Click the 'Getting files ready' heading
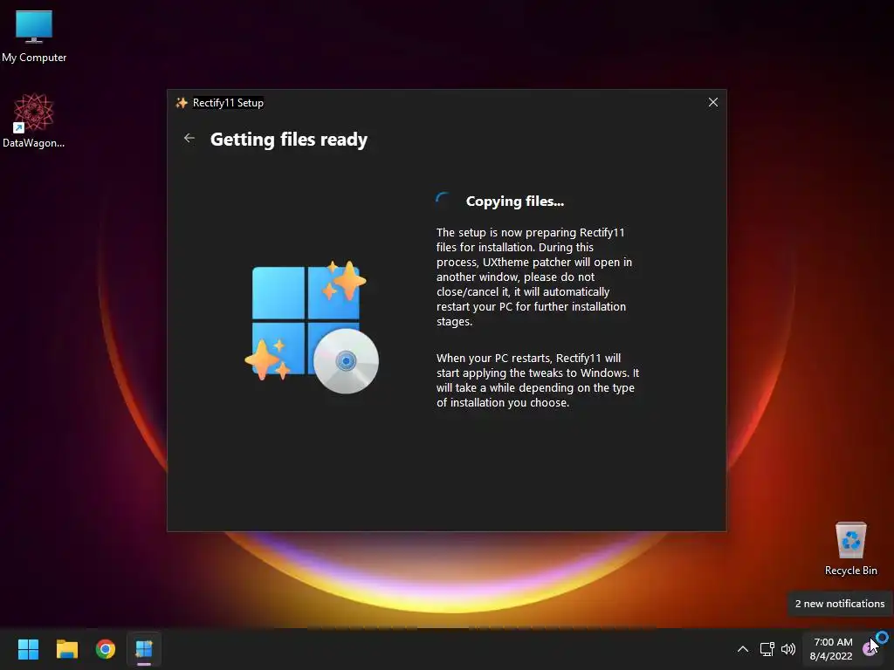The height and width of the screenshot is (670, 894). 288,140
